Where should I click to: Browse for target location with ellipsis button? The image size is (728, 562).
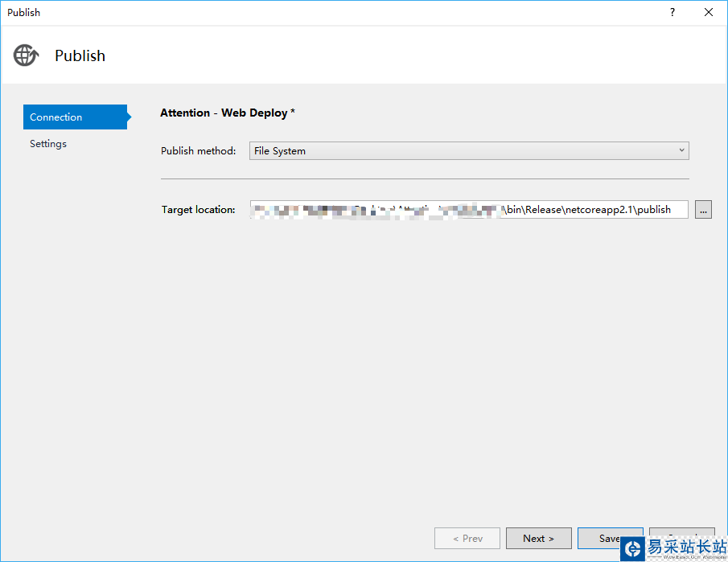[x=703, y=210]
